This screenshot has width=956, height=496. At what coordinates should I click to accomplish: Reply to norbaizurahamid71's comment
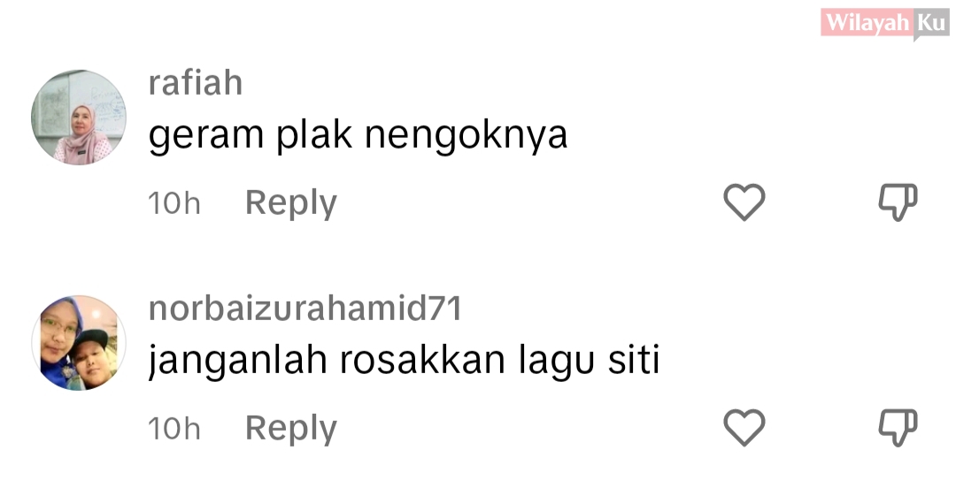(291, 429)
